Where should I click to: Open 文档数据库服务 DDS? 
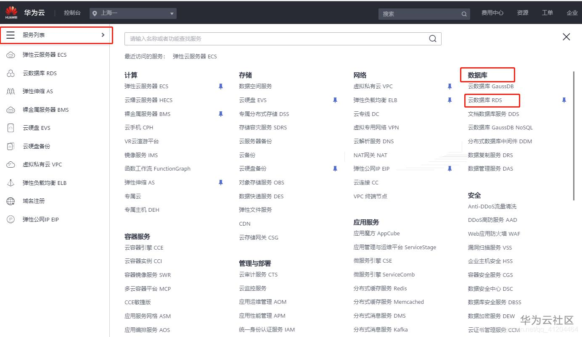click(494, 114)
